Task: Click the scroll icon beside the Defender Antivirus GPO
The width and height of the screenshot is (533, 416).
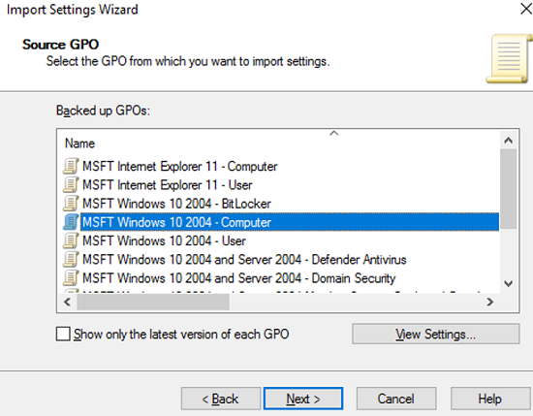Action: point(71,260)
